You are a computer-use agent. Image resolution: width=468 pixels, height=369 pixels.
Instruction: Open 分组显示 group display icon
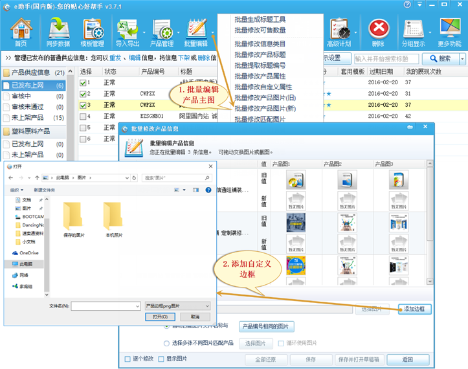click(x=414, y=32)
